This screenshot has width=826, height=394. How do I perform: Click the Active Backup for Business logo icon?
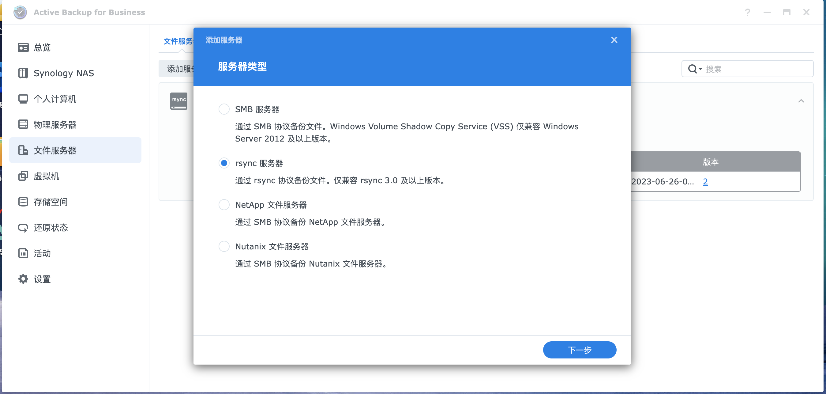[20, 12]
